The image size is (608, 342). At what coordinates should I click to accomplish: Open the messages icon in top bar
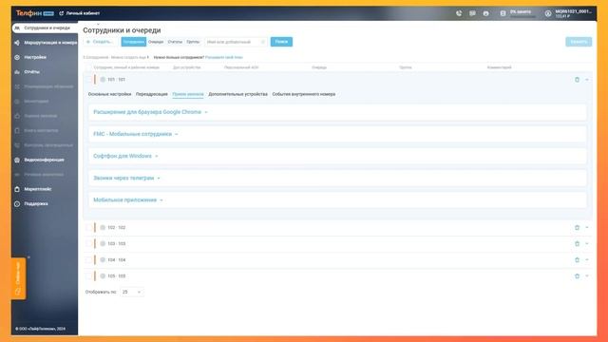coord(472,13)
